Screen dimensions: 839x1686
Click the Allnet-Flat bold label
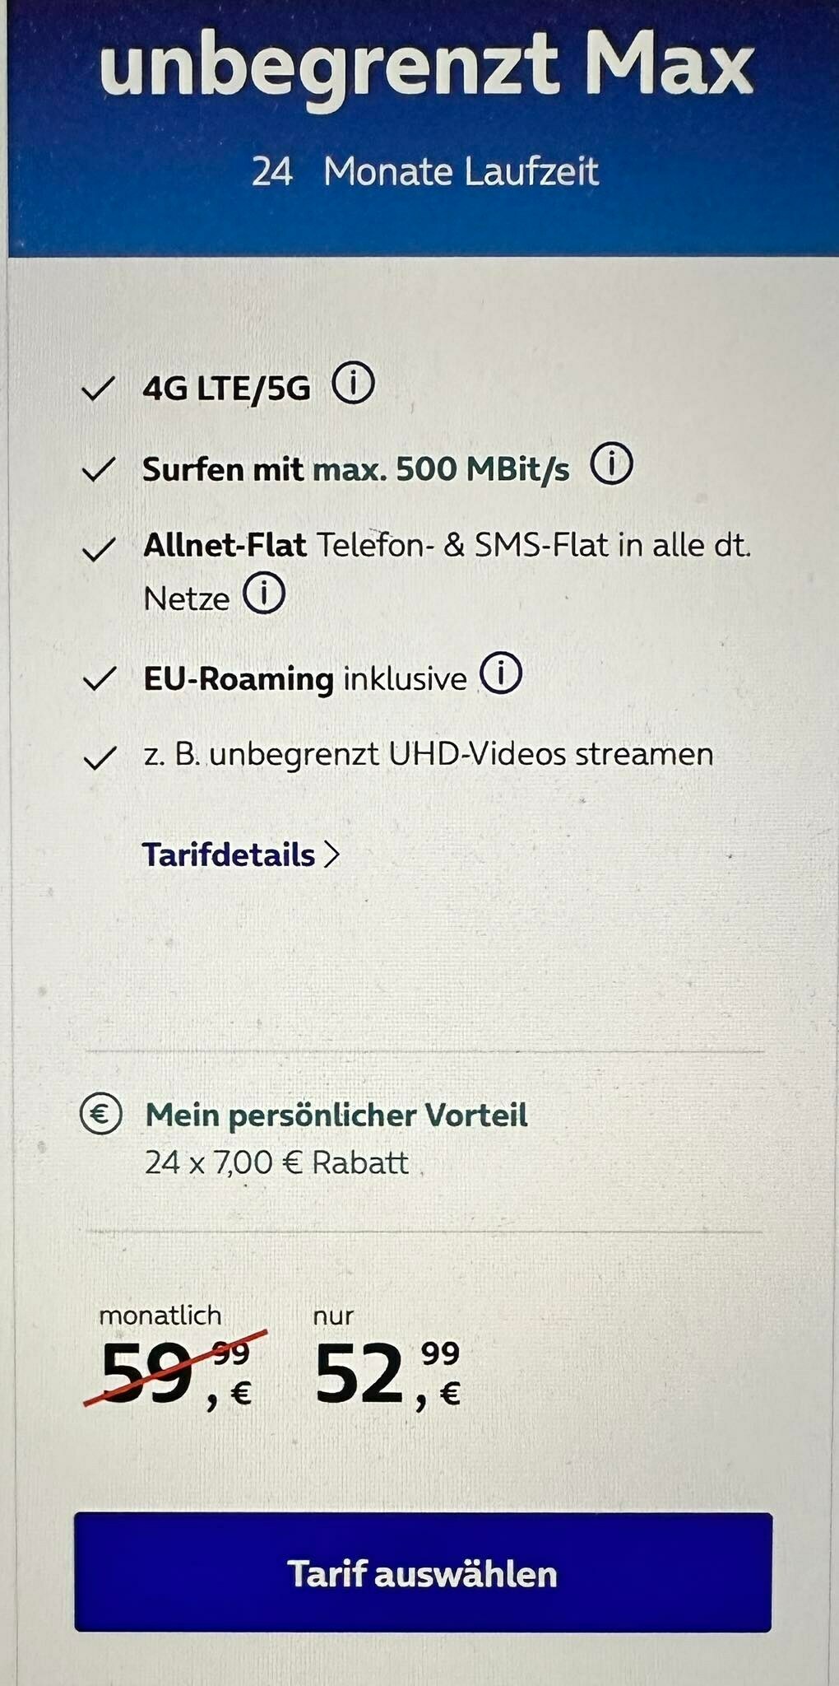click(225, 545)
